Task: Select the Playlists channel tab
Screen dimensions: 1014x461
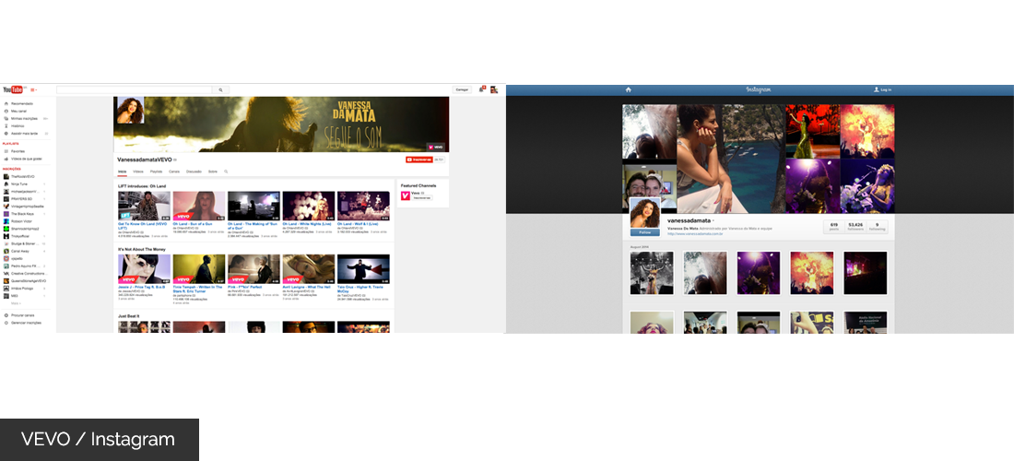Action: click(156, 171)
